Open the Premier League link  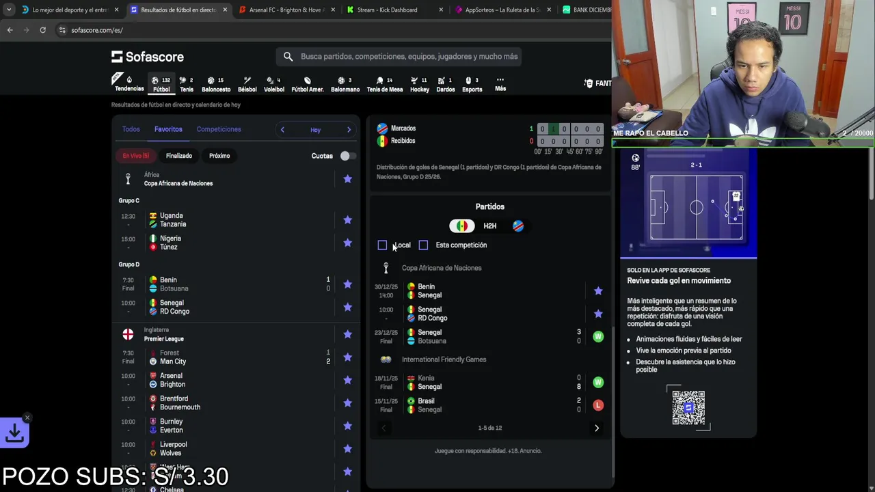point(163,339)
